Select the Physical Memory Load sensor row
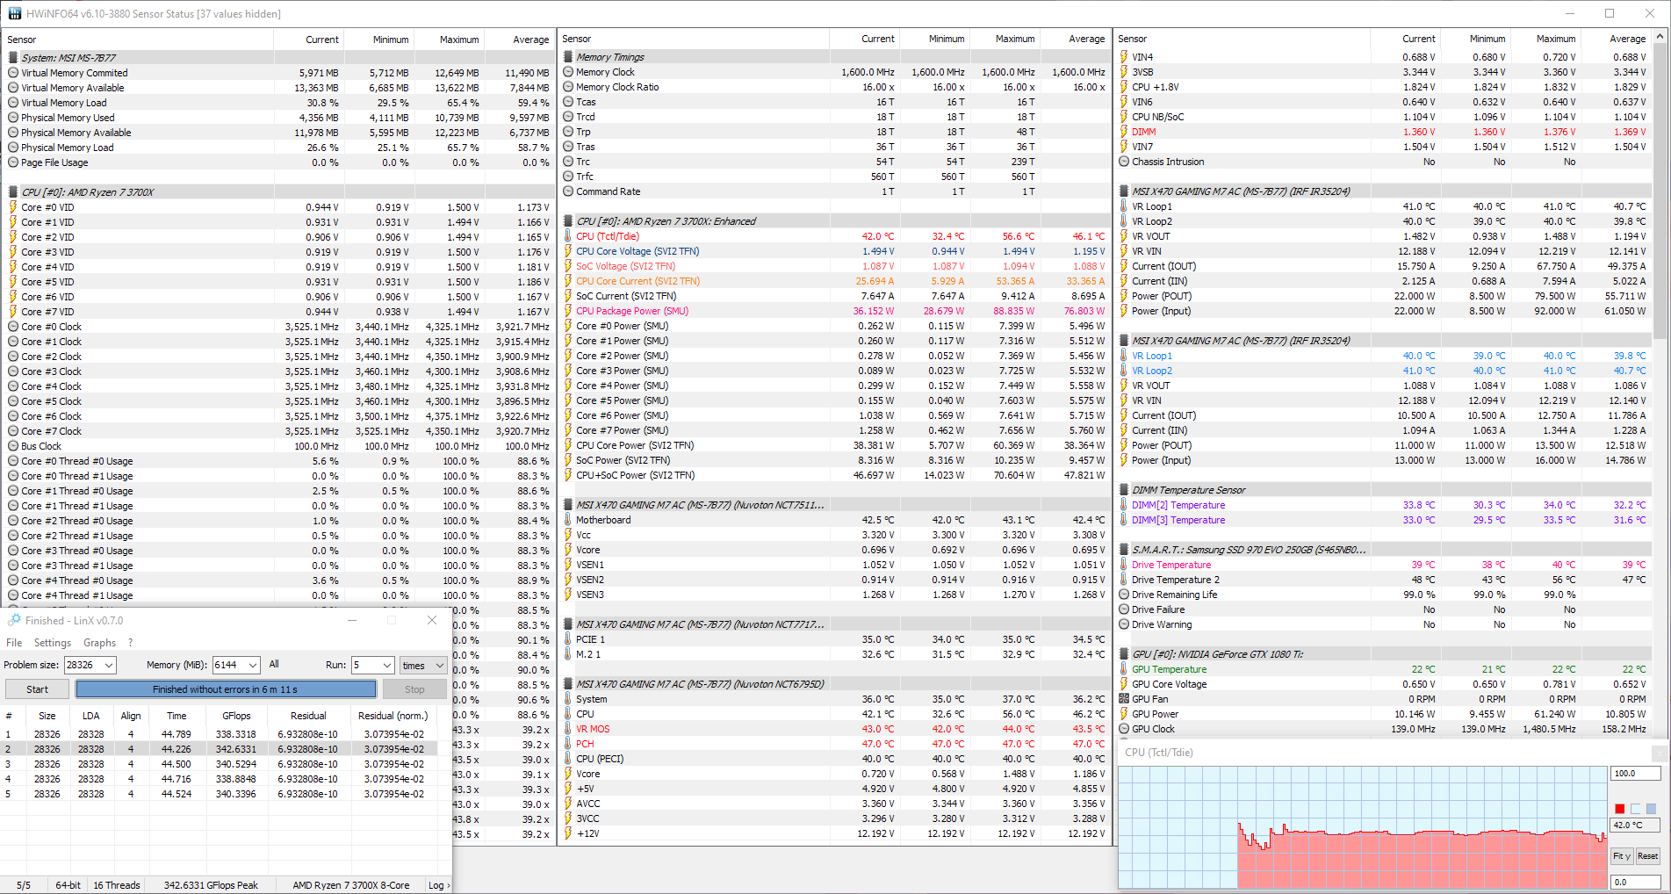The image size is (1671, 894). pyautogui.click(x=278, y=148)
